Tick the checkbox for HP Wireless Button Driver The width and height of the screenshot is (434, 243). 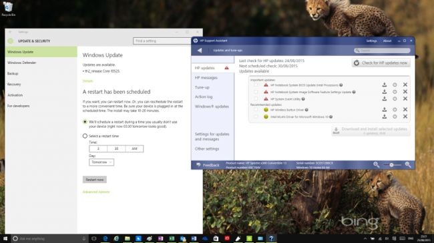tap(256, 110)
